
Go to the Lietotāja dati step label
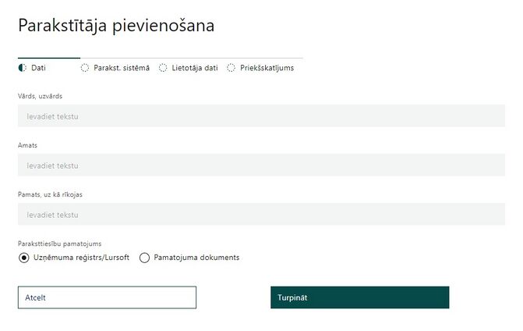pos(195,68)
